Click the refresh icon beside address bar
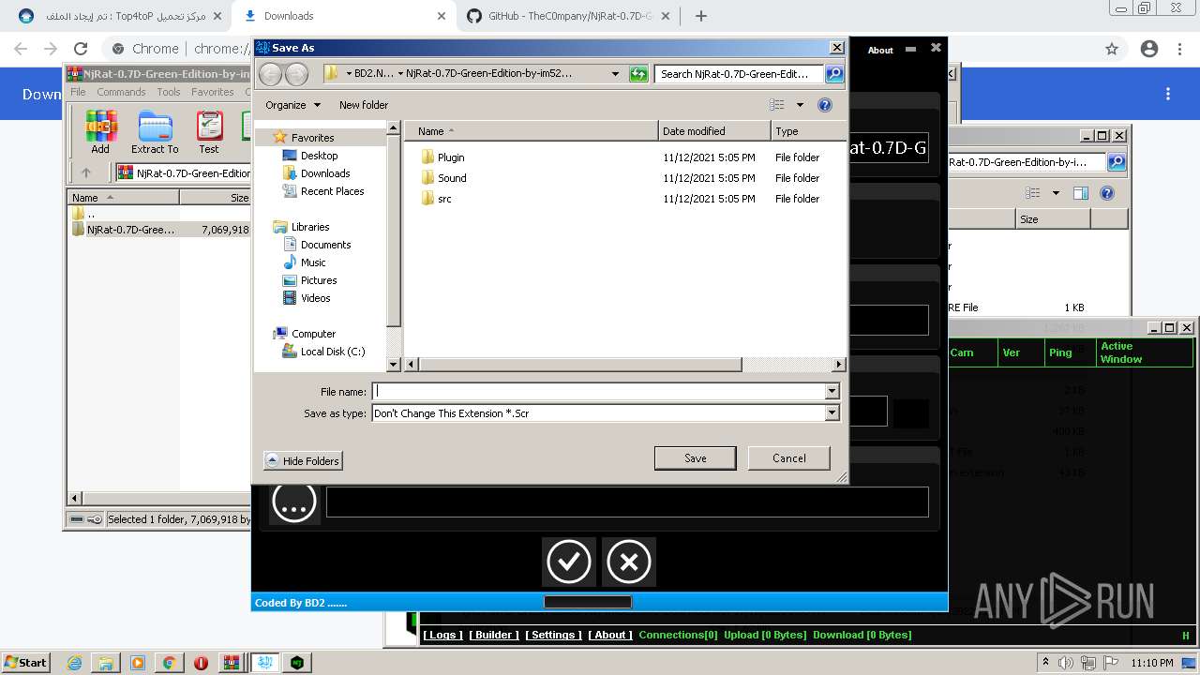This screenshot has width=1200, height=675. [x=638, y=74]
